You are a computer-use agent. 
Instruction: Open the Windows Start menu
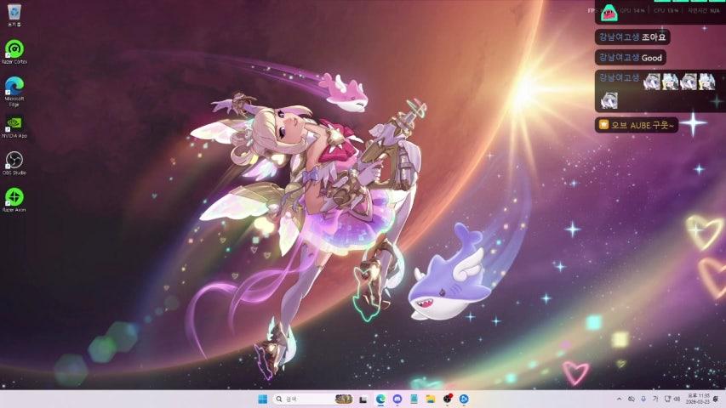262,399
